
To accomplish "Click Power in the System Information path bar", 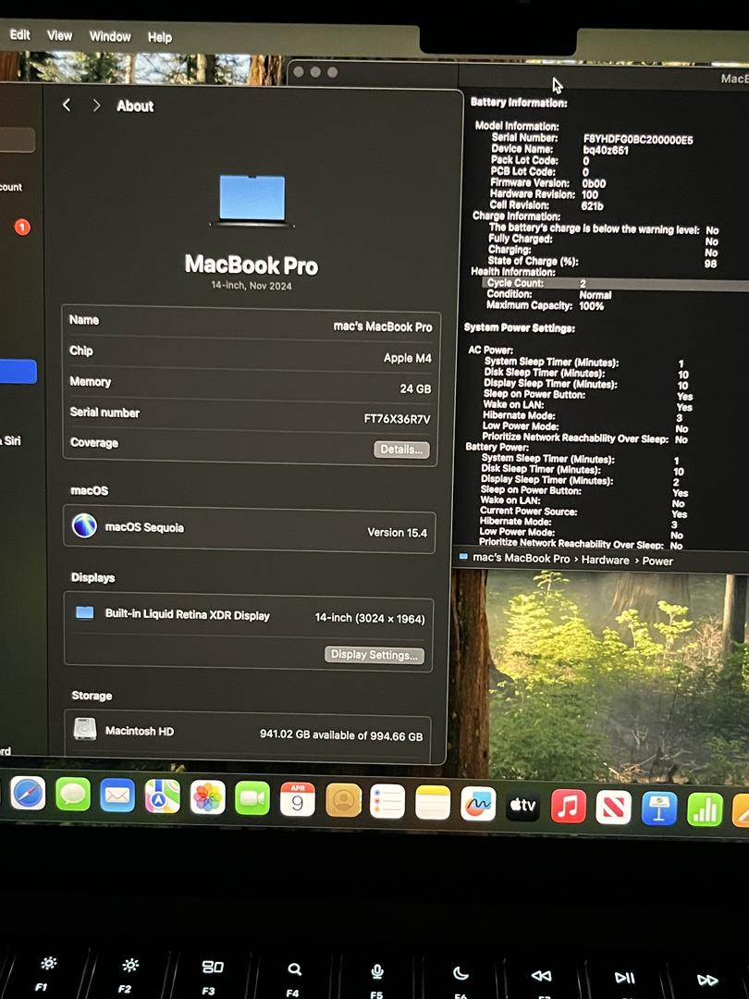I will tap(657, 561).
